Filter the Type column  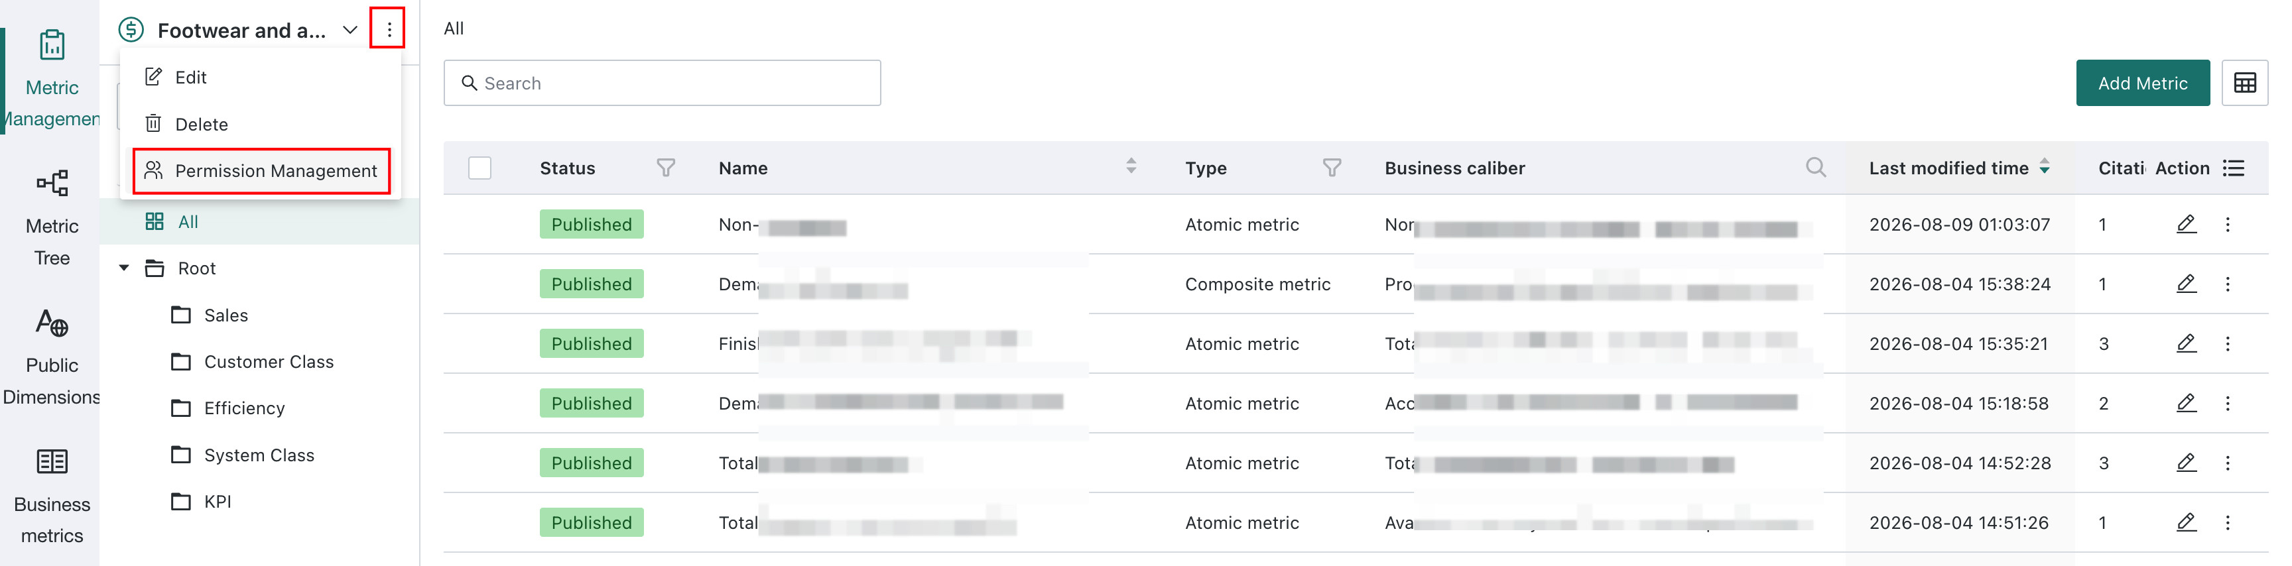[x=1331, y=168]
